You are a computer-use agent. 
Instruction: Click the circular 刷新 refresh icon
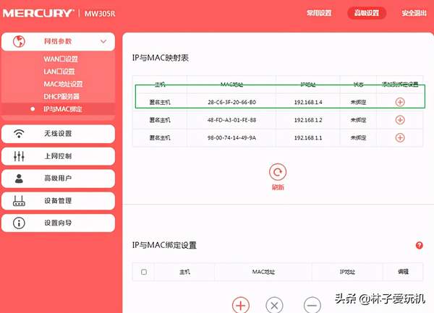277,172
